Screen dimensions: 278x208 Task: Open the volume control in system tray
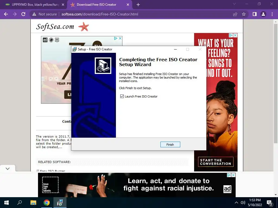(243, 203)
